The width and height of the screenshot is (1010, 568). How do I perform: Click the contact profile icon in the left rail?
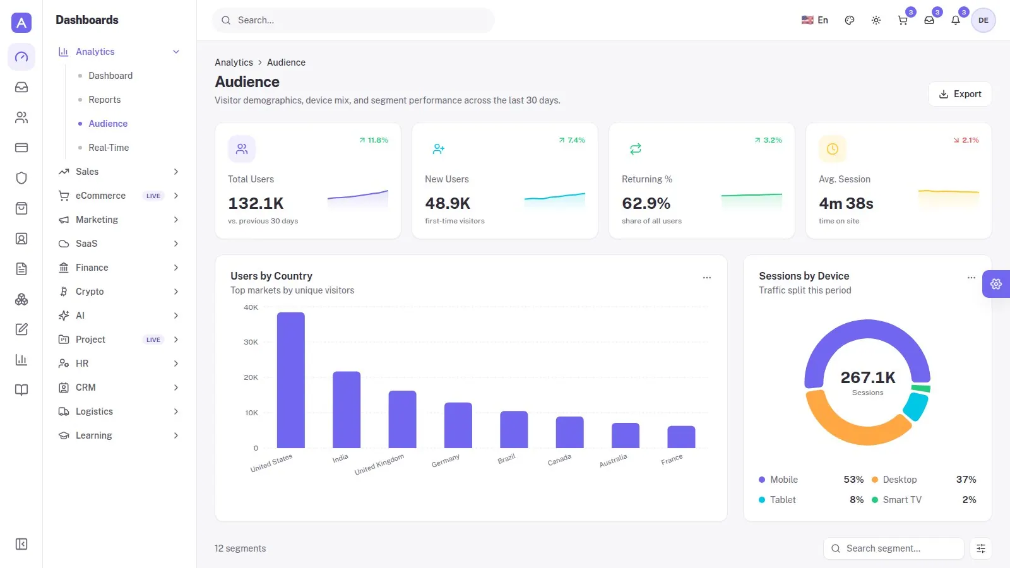(21, 239)
